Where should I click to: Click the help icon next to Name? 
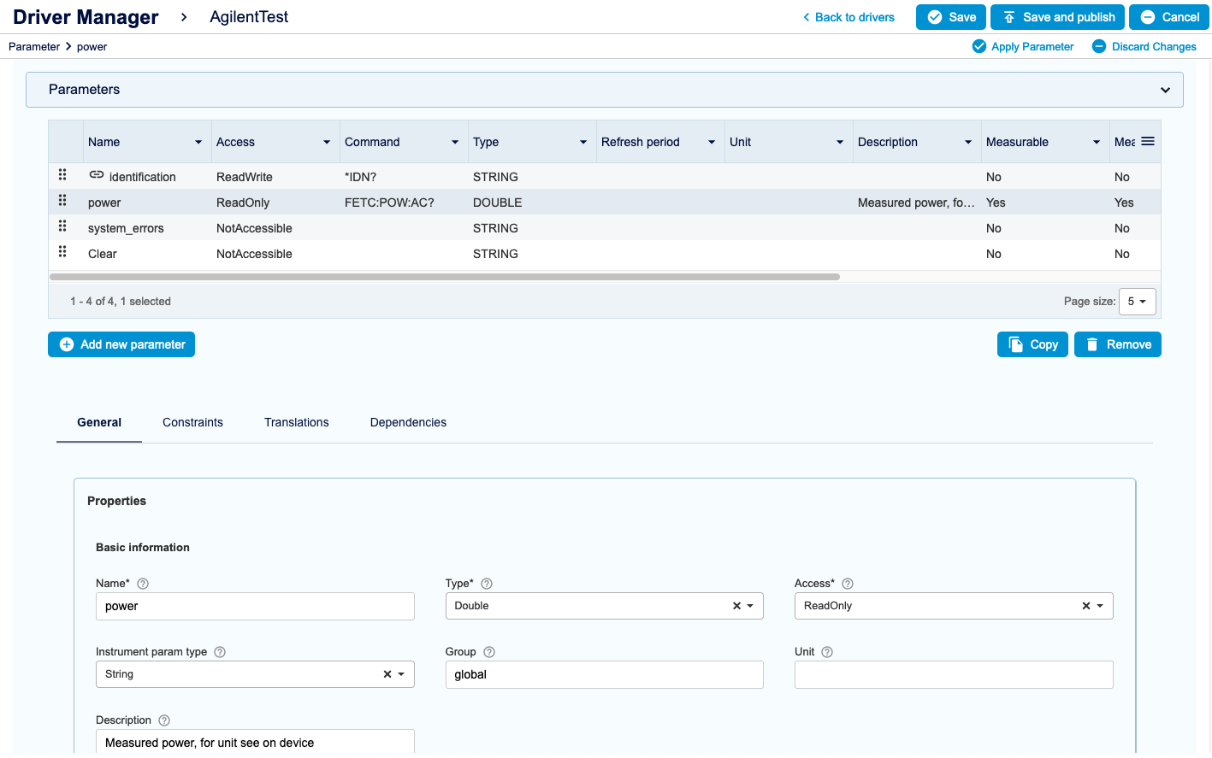coord(143,584)
